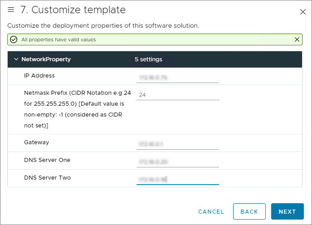Click the NetworkProperty header label
Viewport: 312px width, 225px height.
[x=46, y=59]
